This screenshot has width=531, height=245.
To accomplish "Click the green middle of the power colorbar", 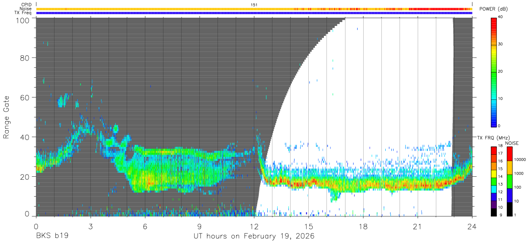I will (494, 72).
